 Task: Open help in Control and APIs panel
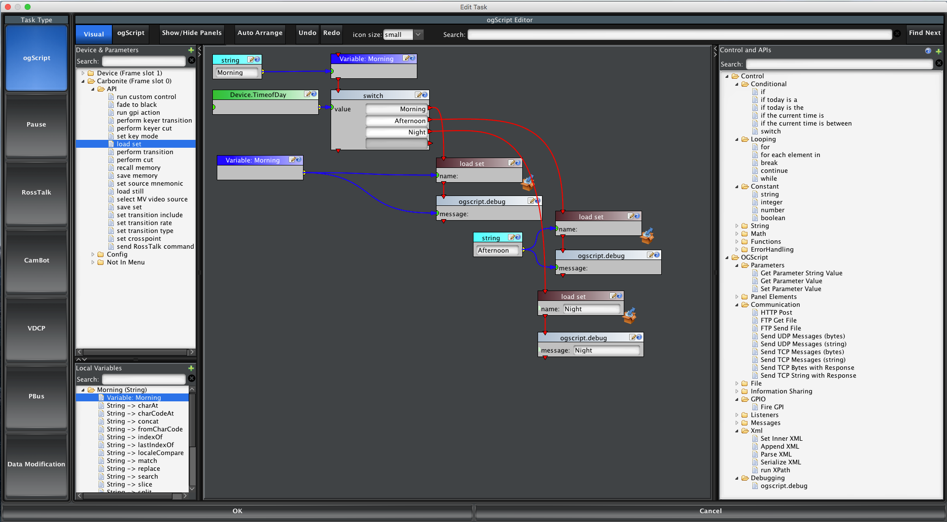(928, 51)
